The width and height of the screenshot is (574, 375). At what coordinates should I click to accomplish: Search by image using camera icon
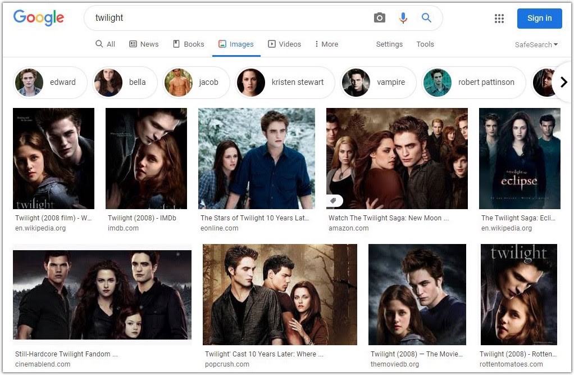379,17
